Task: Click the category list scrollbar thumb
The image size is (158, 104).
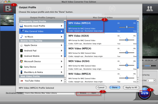Action: 65,39
